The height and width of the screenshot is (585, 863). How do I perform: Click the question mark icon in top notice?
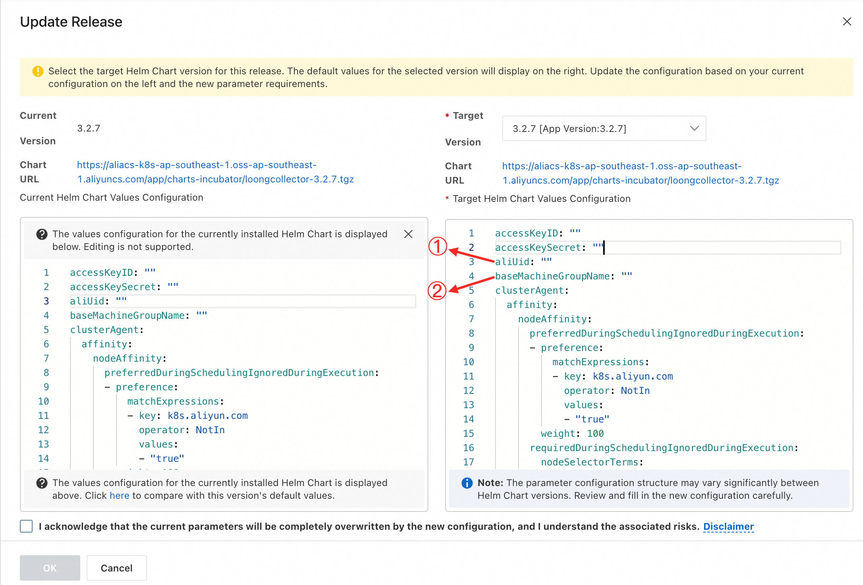click(x=42, y=234)
